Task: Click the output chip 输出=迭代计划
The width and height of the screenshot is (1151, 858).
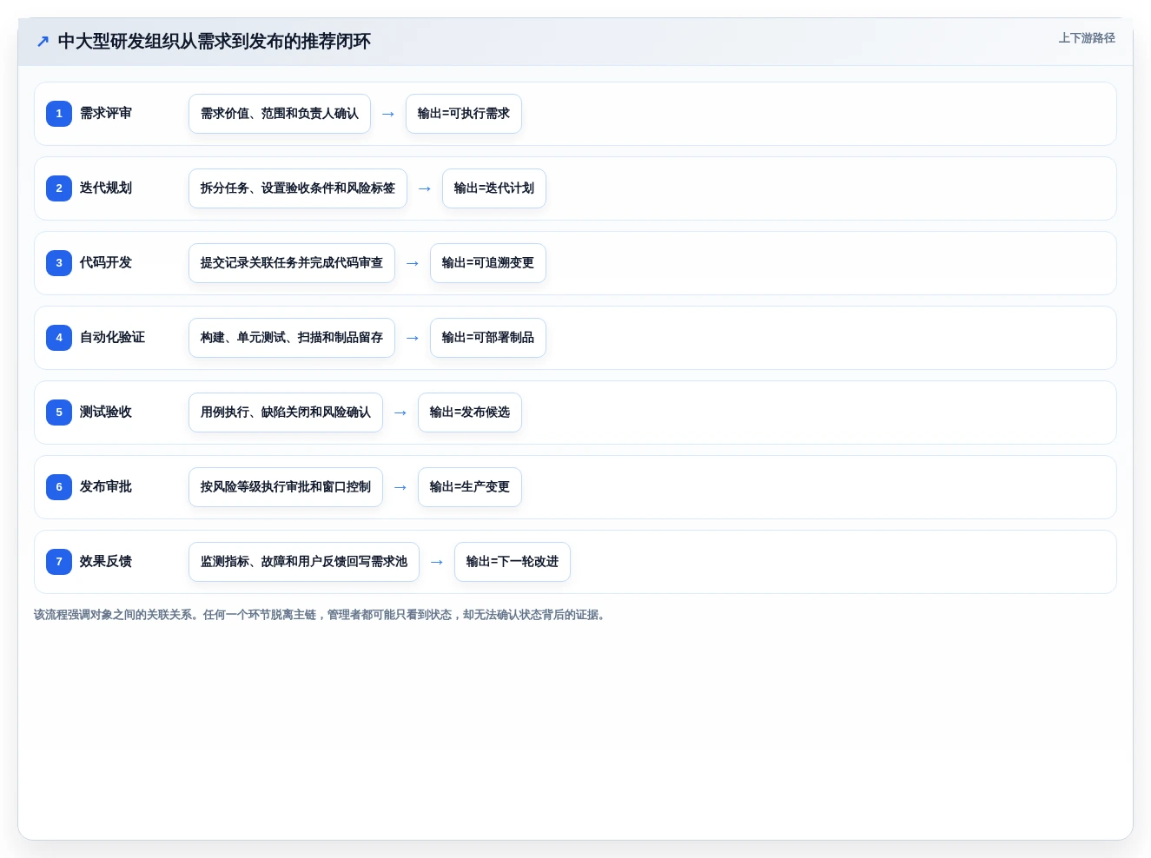Action: 494,188
